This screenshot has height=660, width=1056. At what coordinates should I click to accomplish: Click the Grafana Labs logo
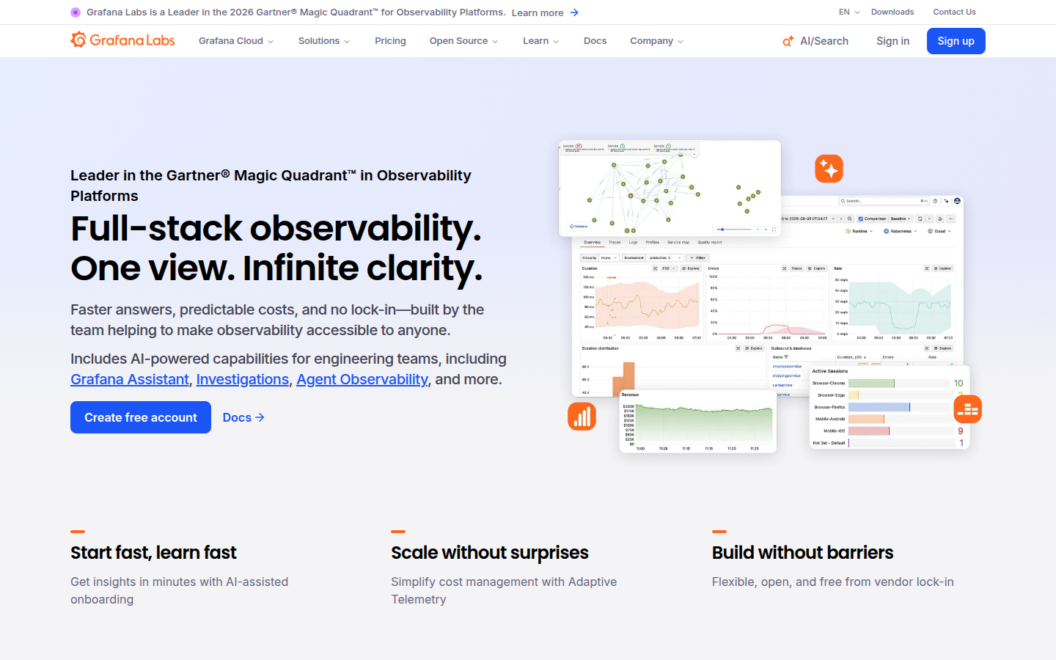[x=122, y=40]
